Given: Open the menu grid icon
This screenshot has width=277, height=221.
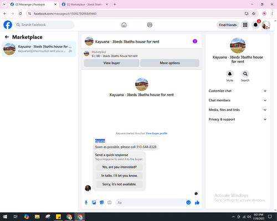Looking at the screenshot, I should 245,25.
